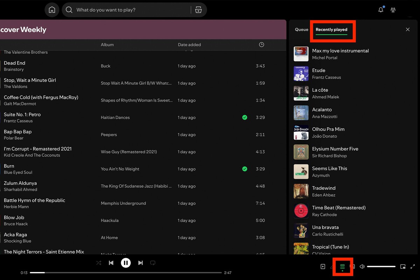The width and height of the screenshot is (420, 280).
Task: Toggle shuffle playback
Action: pyautogui.click(x=99, y=263)
